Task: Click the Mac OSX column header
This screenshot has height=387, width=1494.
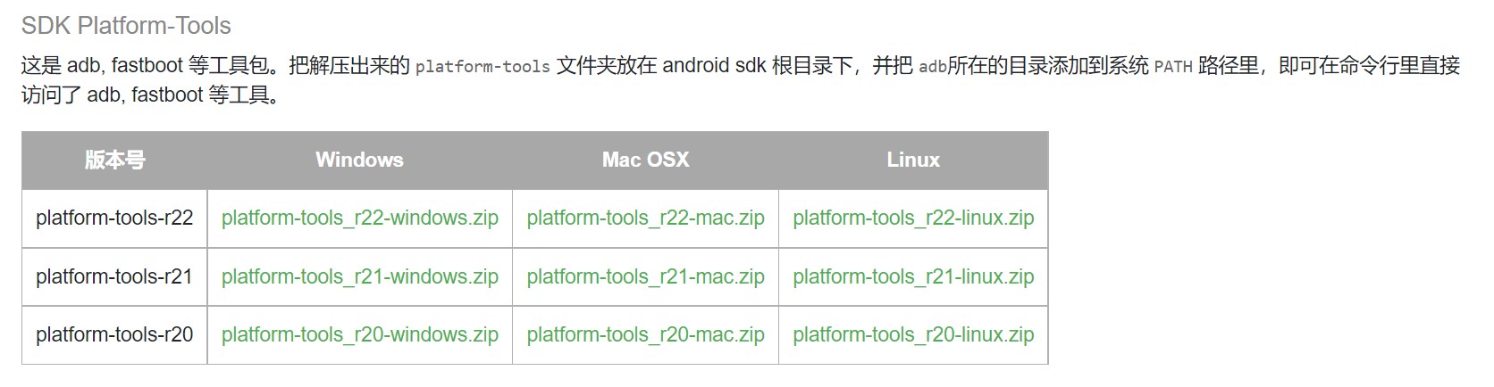Action: coord(645,161)
